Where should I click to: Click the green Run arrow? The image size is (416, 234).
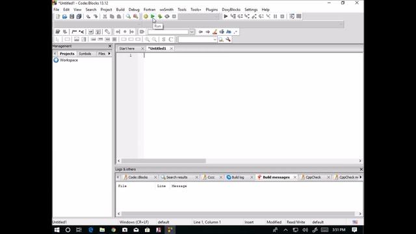click(x=153, y=16)
